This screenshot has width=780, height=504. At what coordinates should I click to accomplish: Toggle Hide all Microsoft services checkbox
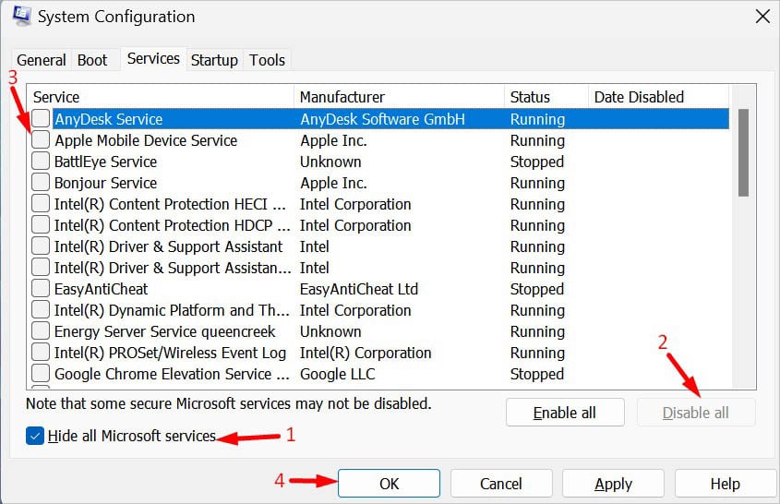36,436
